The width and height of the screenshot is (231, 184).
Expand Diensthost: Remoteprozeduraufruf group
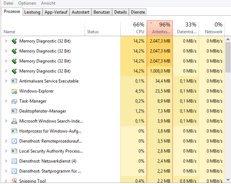coord(6,141)
